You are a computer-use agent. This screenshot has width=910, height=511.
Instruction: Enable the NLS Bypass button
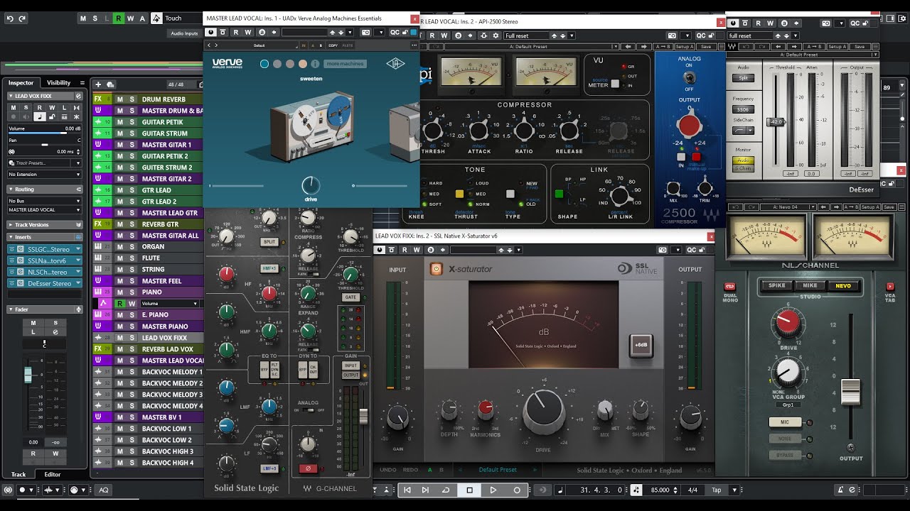point(785,455)
